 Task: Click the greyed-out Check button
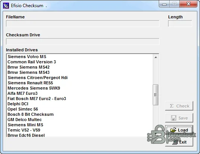(179, 106)
